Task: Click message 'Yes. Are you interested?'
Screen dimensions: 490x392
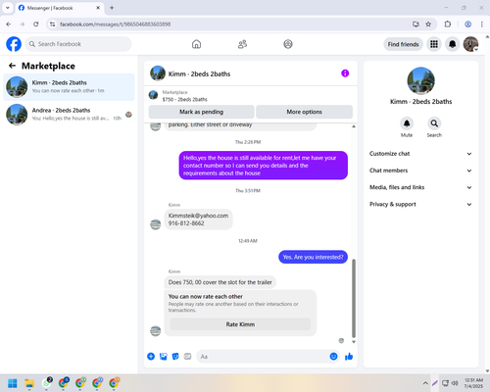Action: coord(313,257)
